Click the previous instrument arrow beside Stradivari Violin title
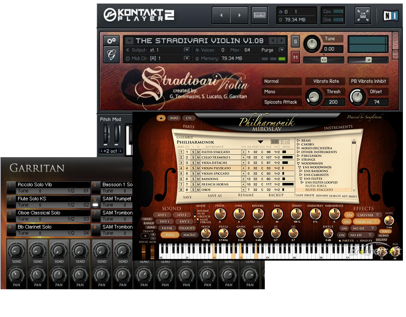 coord(272,41)
